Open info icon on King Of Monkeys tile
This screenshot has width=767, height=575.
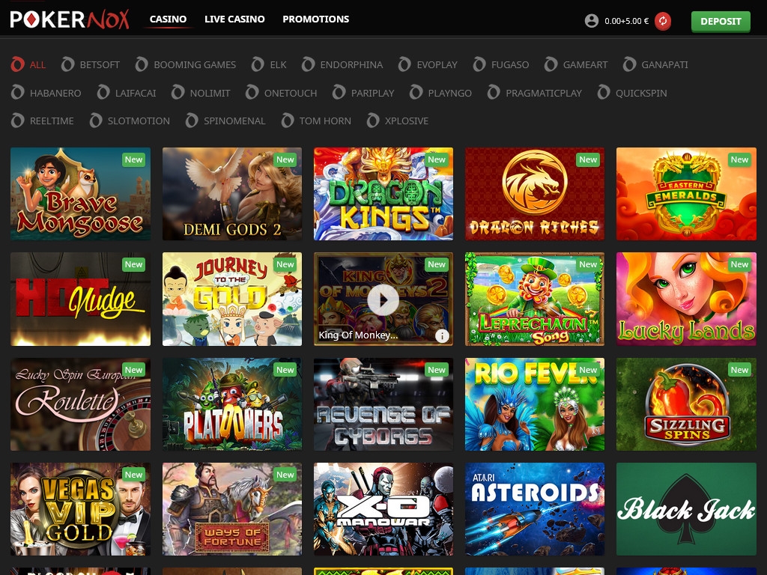[443, 335]
